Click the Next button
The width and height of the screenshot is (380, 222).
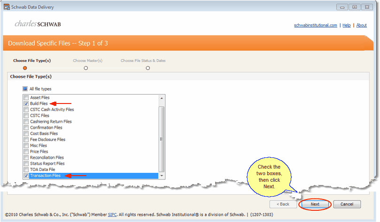(x=315, y=204)
